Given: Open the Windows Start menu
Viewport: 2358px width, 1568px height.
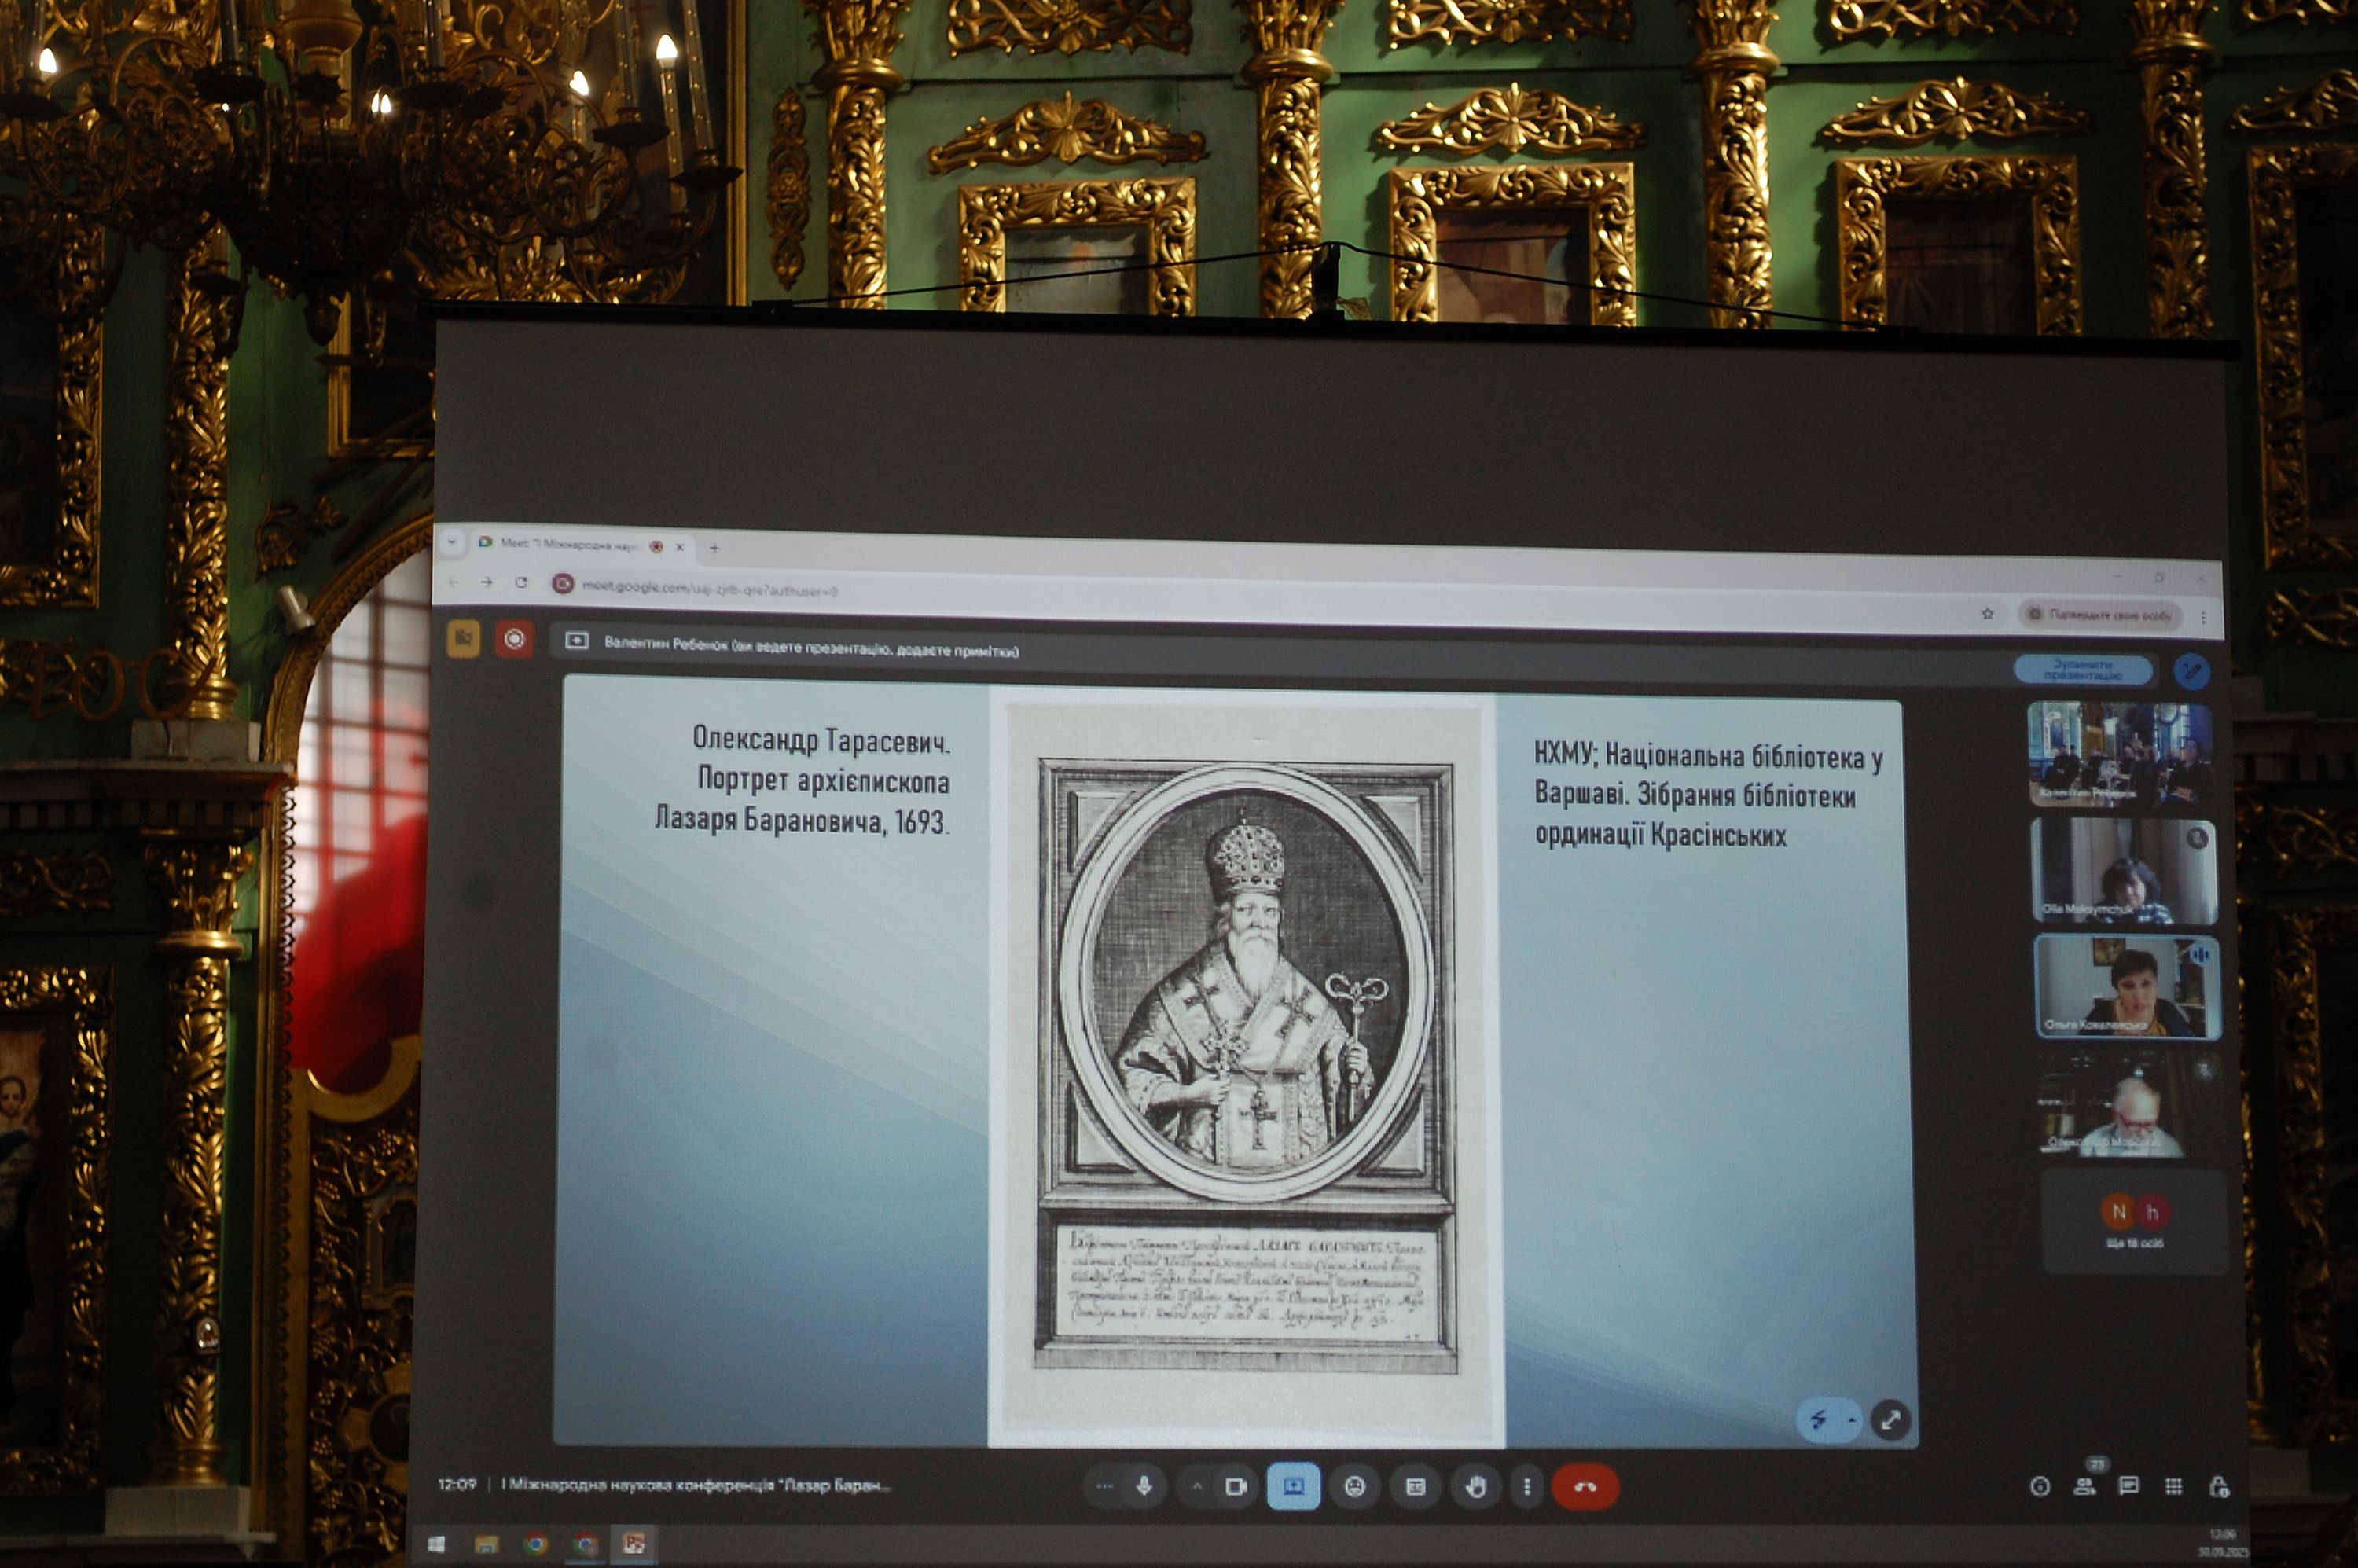Looking at the screenshot, I should tap(436, 1544).
